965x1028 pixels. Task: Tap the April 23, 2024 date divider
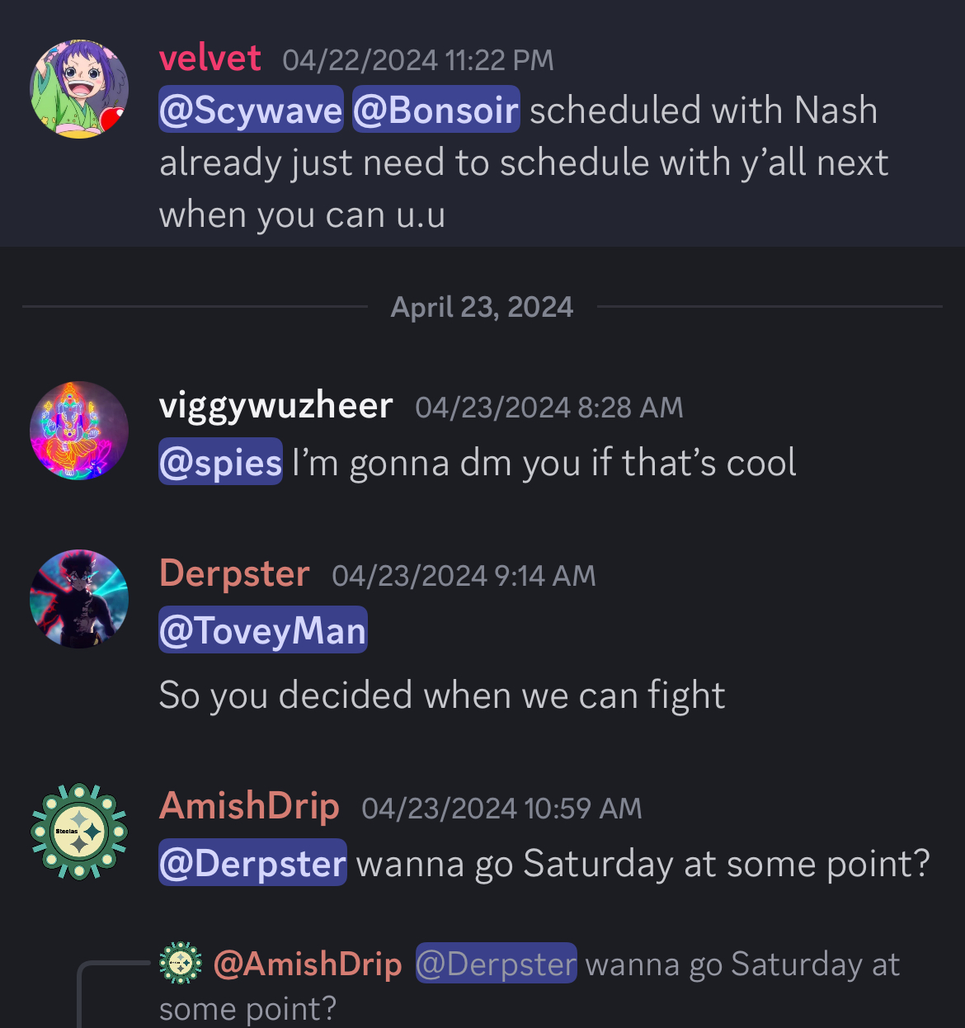(482, 307)
